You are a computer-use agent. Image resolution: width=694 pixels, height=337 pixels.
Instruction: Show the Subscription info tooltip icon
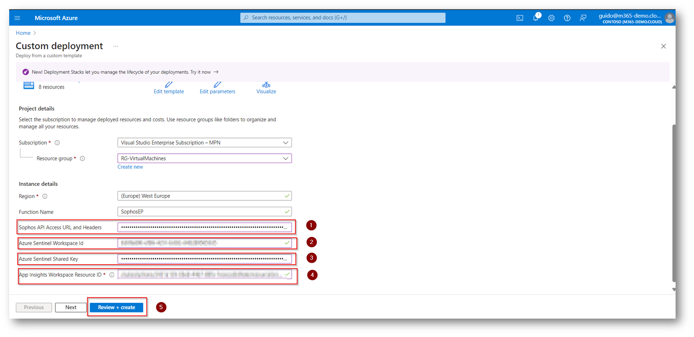point(57,143)
